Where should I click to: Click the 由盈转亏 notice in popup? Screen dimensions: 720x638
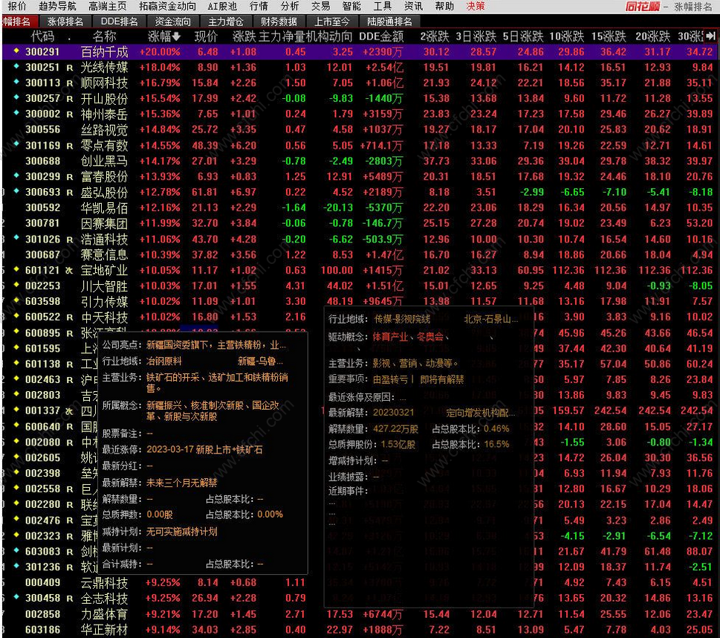[391, 379]
